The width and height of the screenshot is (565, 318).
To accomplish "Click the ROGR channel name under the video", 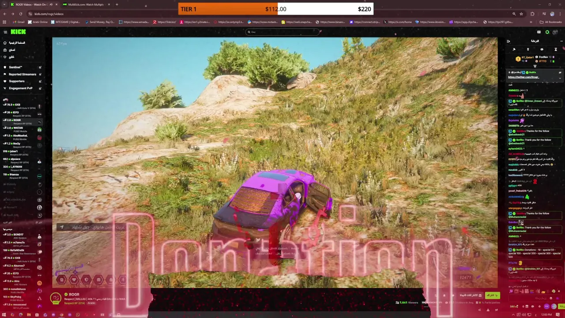I will tap(74, 295).
